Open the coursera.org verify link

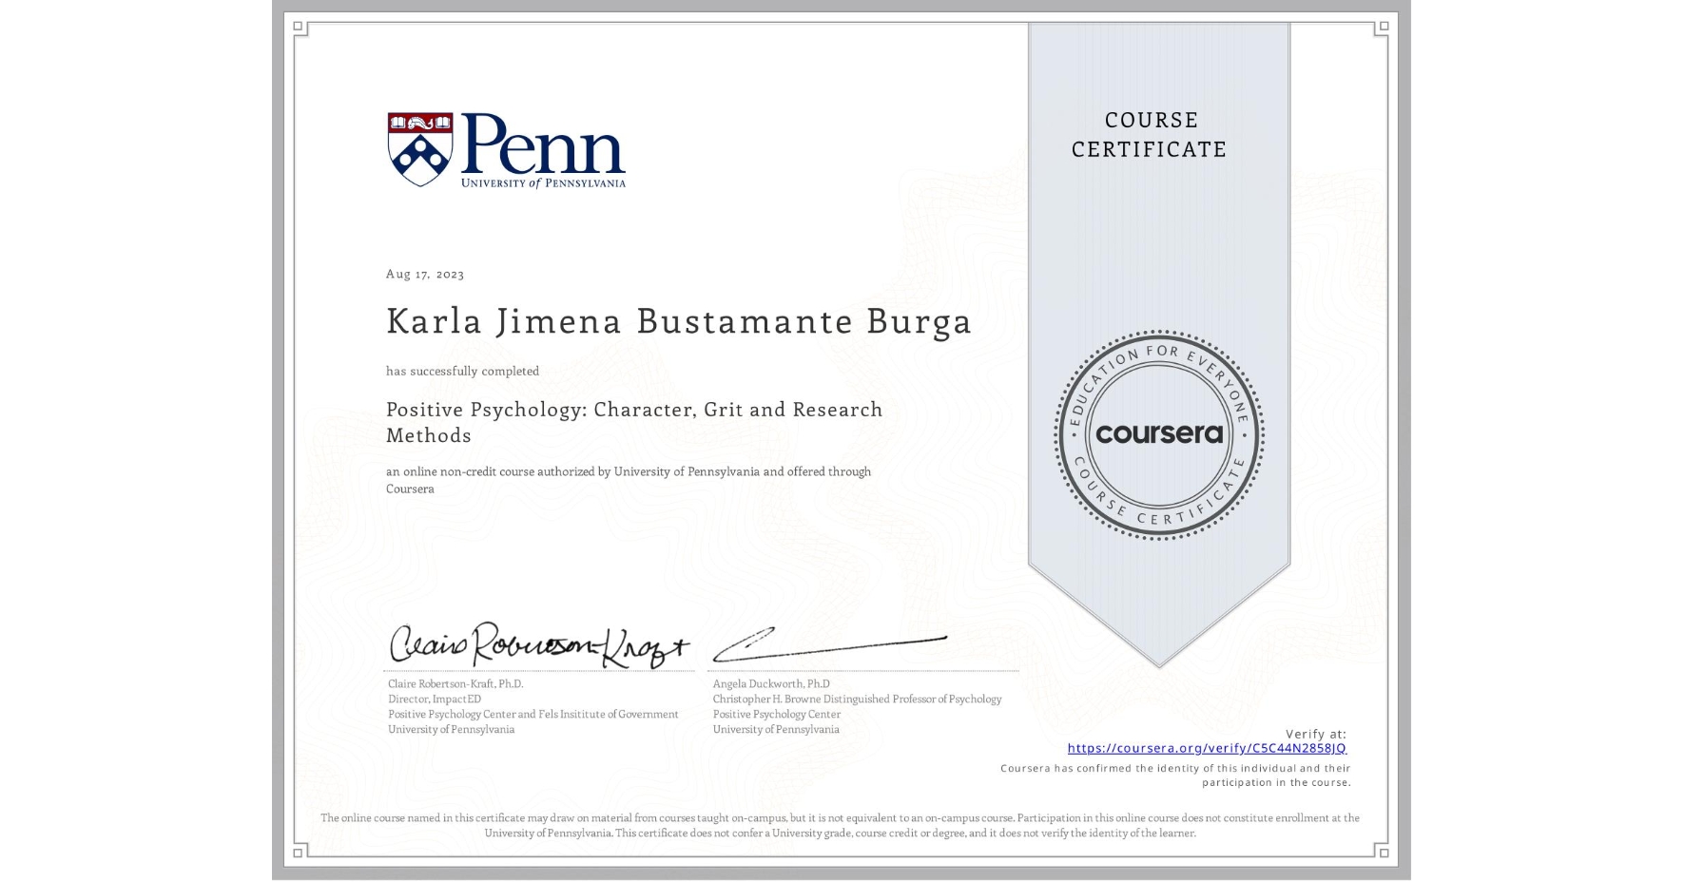point(1207,748)
